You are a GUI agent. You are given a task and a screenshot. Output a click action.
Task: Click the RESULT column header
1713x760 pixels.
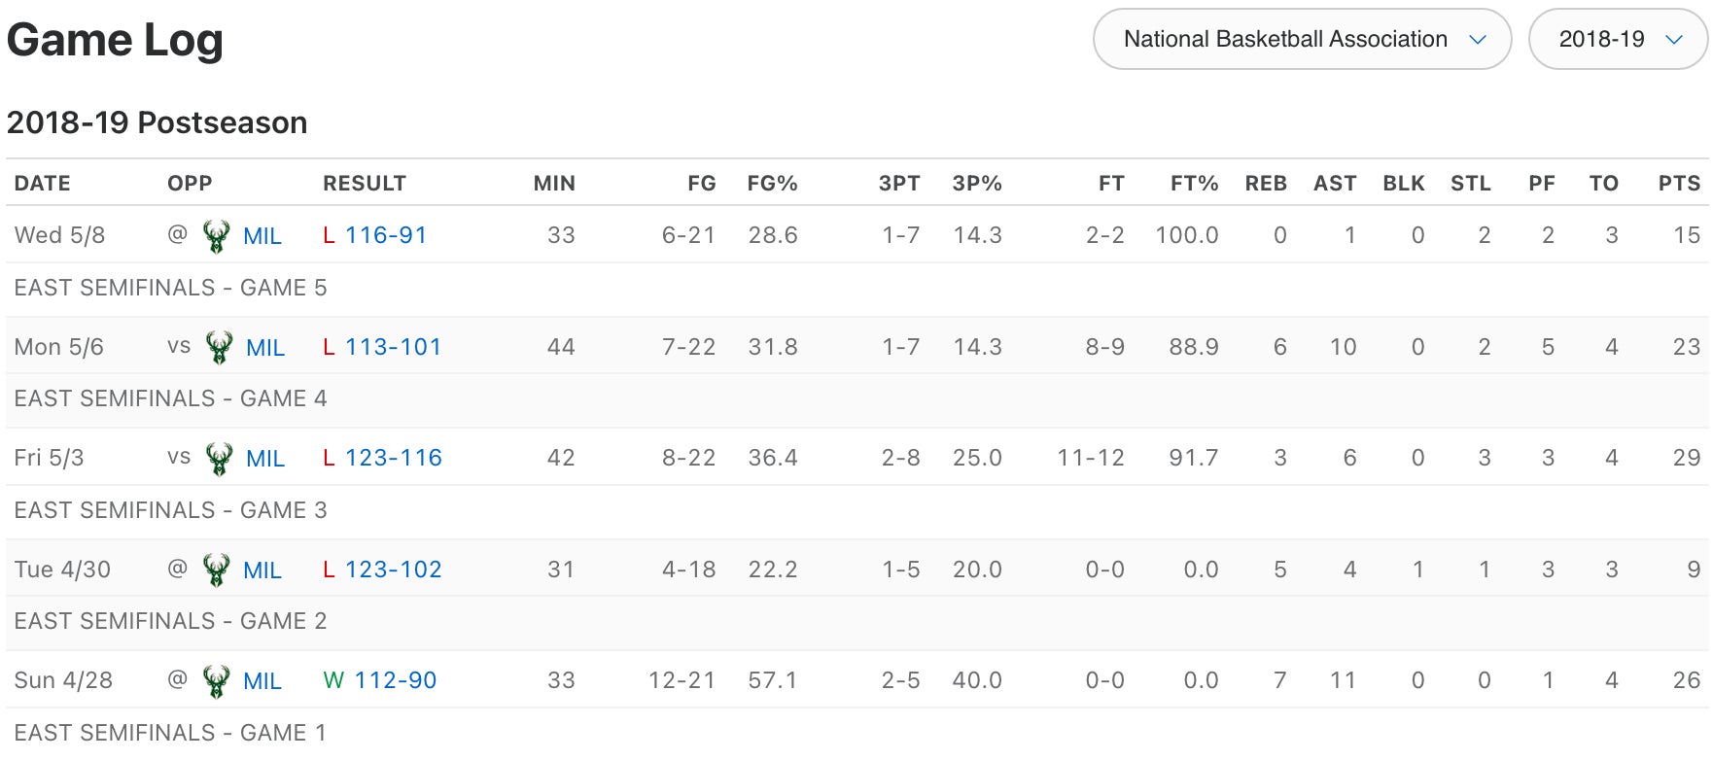pos(365,184)
